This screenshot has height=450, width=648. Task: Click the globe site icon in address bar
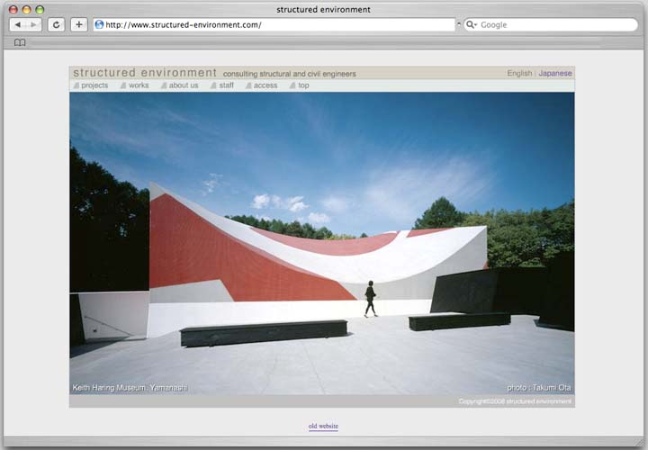(x=99, y=25)
